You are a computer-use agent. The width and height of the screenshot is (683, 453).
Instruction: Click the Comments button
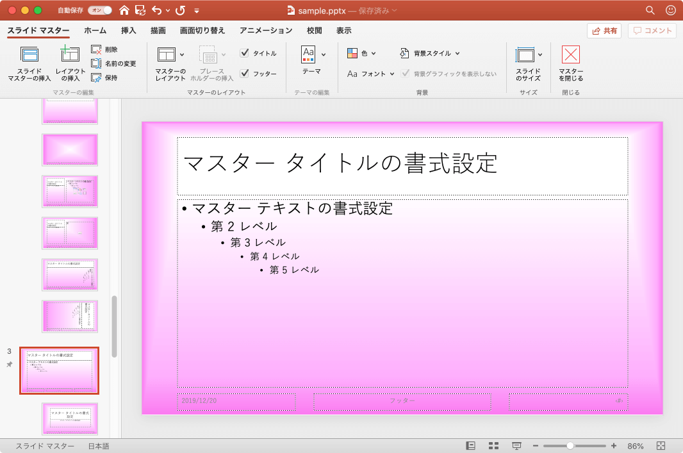point(652,30)
